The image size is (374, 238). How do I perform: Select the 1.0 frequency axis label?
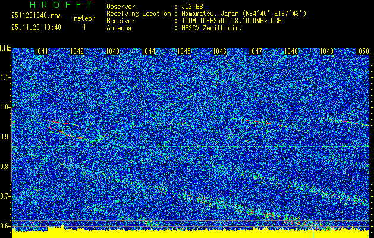click(5, 107)
